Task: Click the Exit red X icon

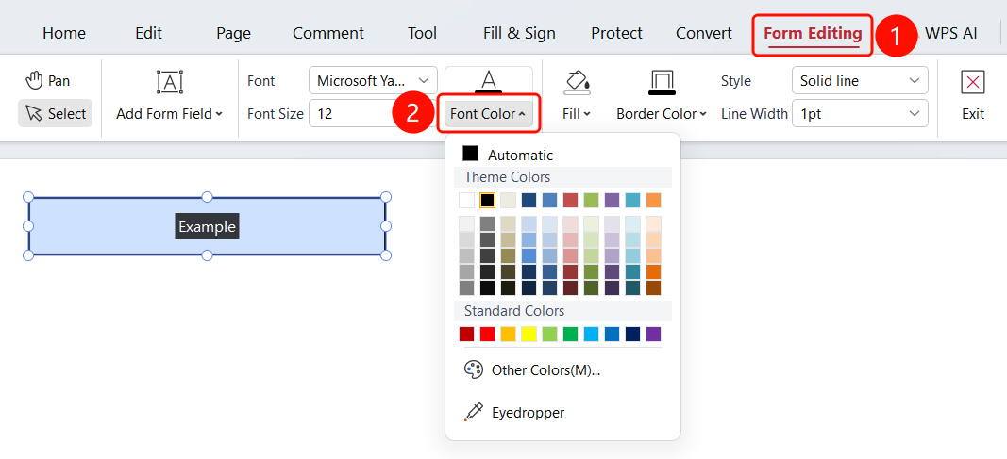Action: tap(973, 82)
